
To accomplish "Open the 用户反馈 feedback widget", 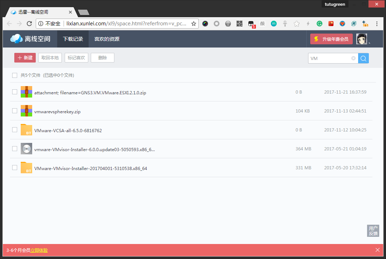I will (373, 231).
